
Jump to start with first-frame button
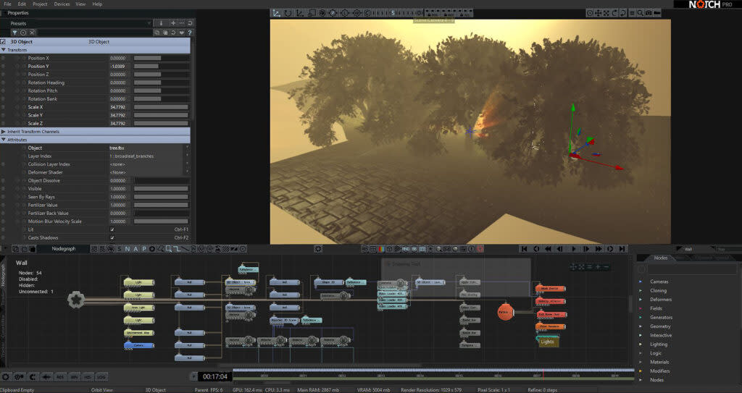pyautogui.click(x=525, y=249)
